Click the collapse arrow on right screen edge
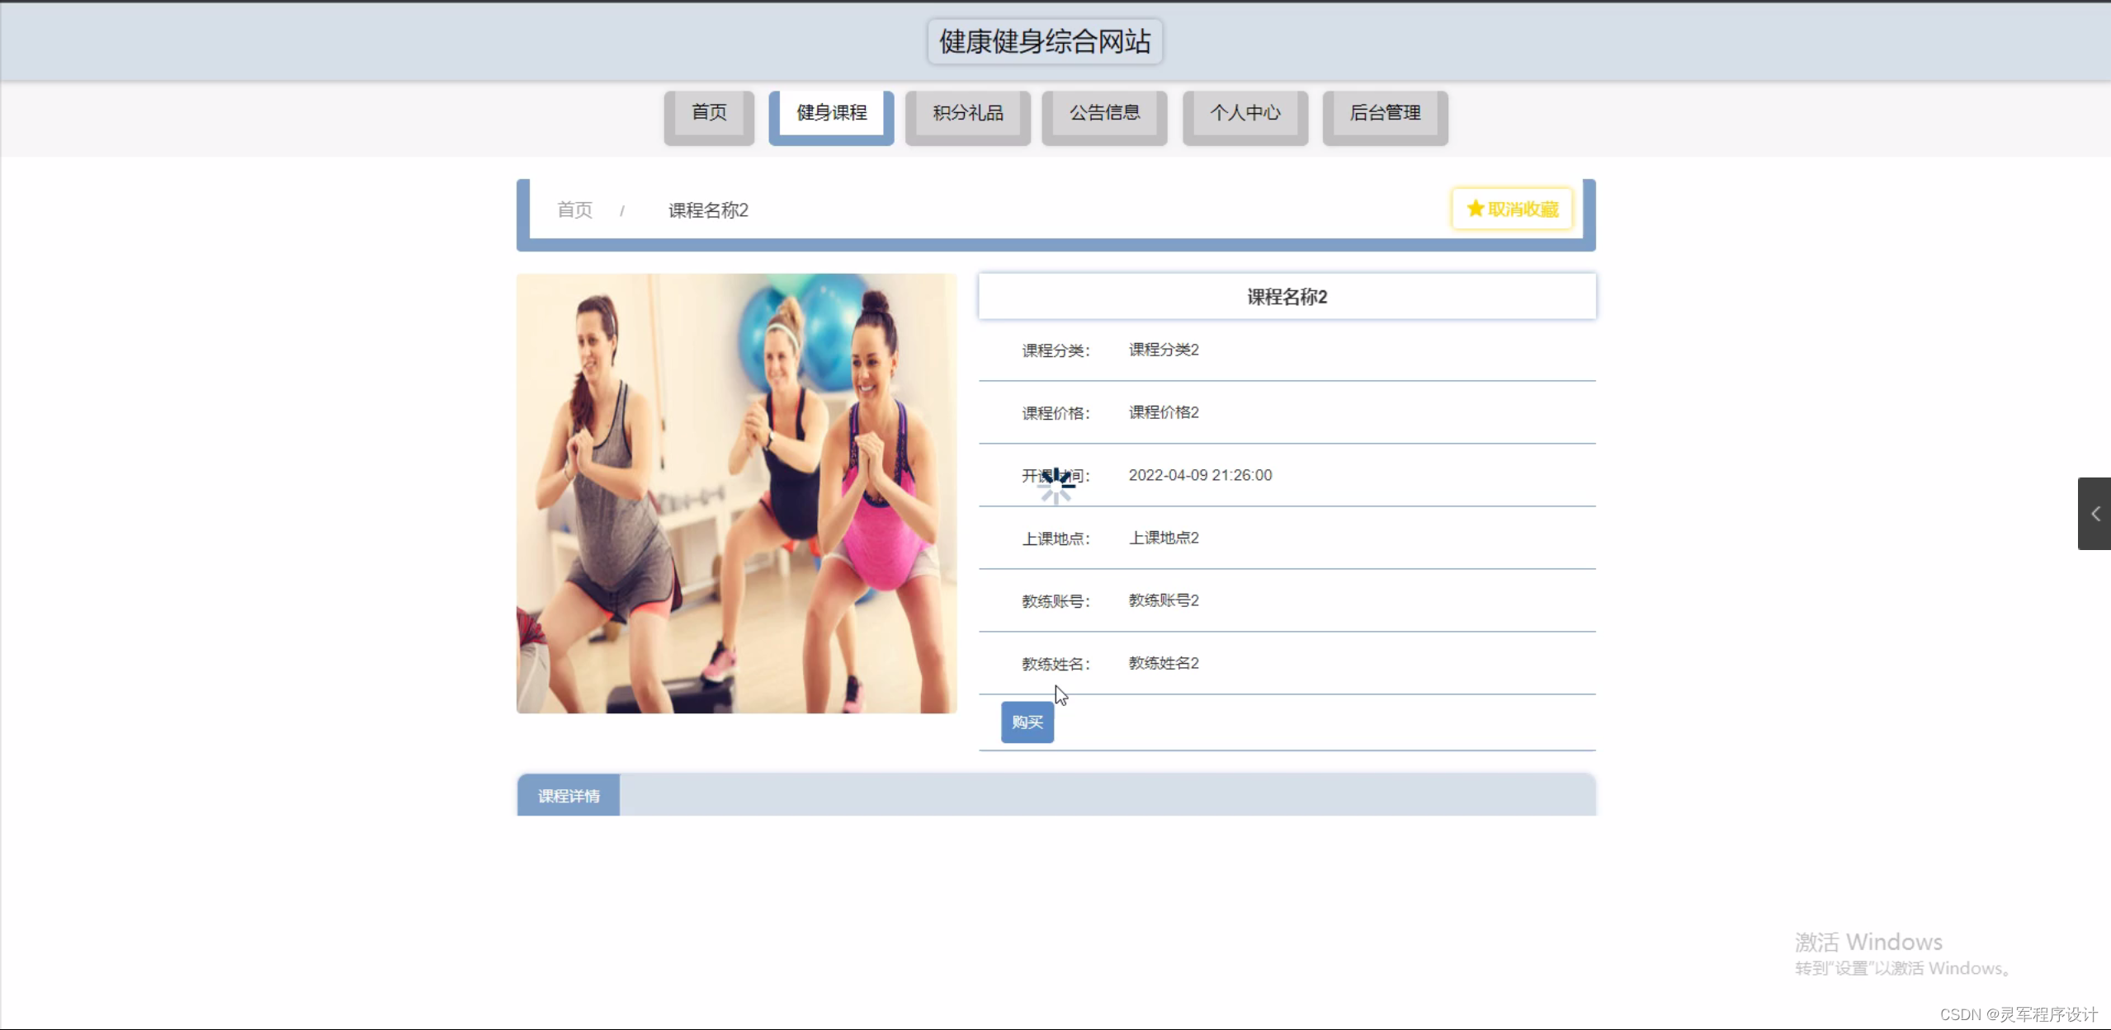 [x=2094, y=514]
